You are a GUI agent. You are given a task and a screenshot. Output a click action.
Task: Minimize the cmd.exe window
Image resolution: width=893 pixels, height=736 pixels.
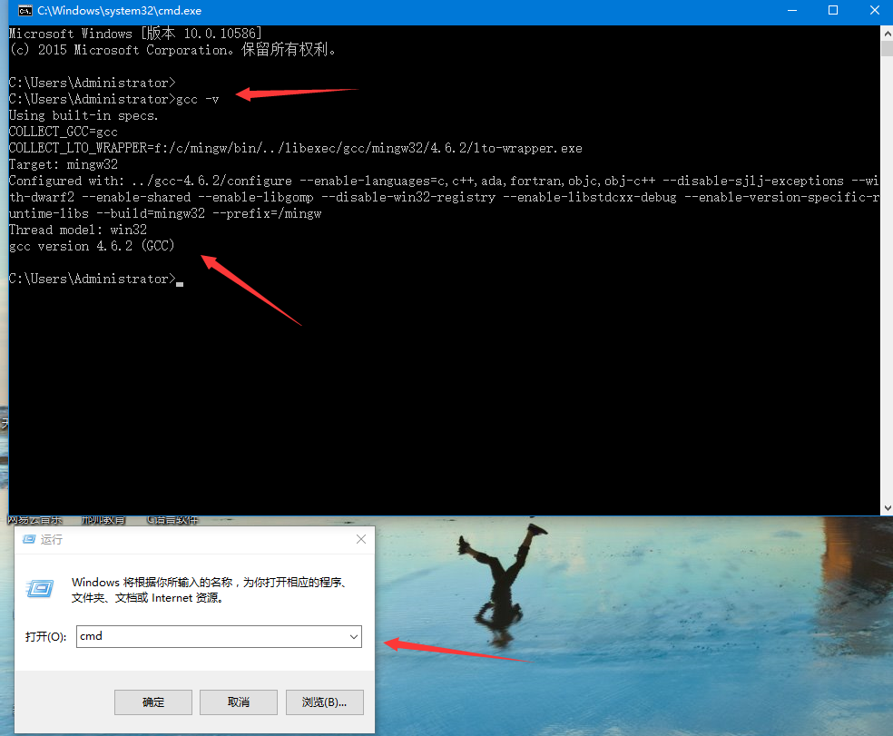tap(790, 11)
